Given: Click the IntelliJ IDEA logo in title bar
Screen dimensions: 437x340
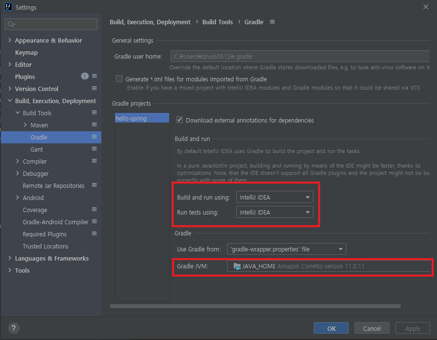Looking at the screenshot, I should pos(8,7).
